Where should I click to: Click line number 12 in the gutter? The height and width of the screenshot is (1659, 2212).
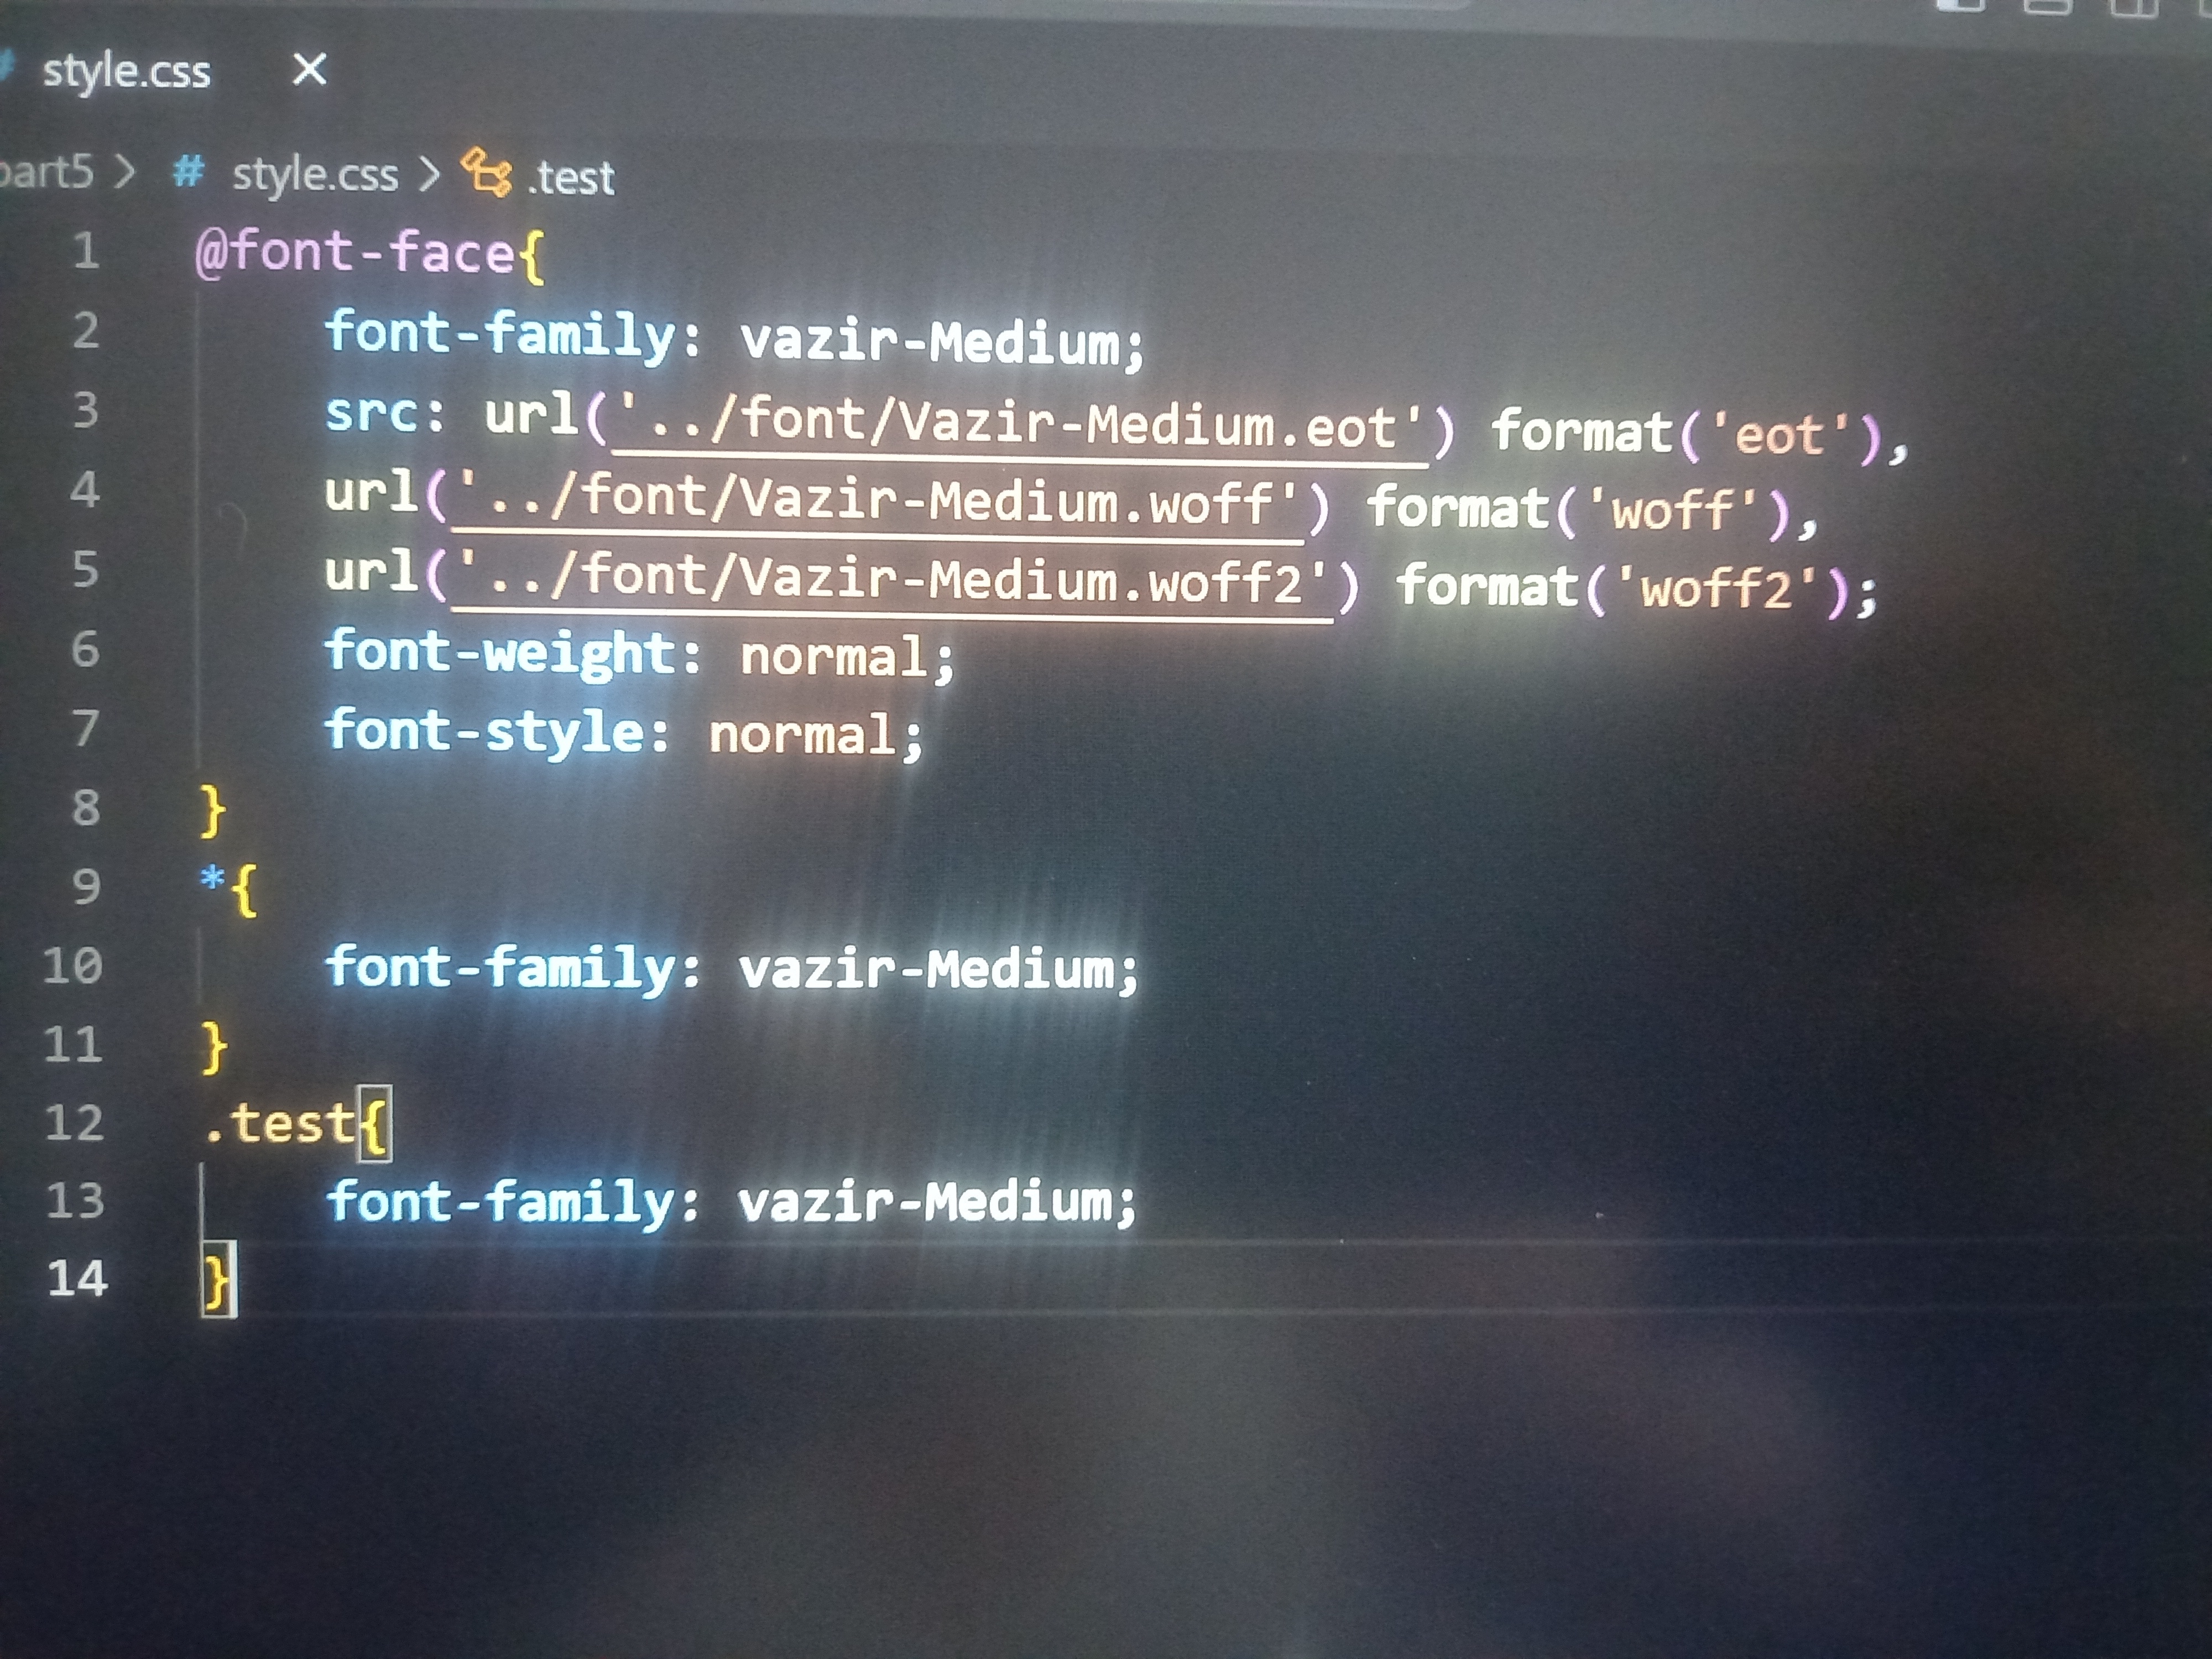point(74,1123)
